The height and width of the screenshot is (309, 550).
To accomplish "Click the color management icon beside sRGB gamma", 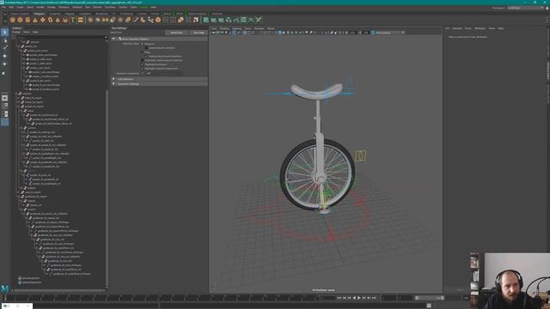I will (x=373, y=33).
